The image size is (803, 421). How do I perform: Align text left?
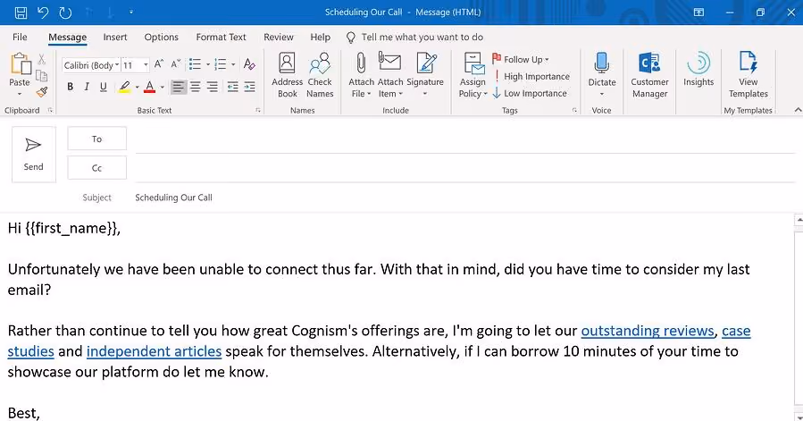pos(178,87)
